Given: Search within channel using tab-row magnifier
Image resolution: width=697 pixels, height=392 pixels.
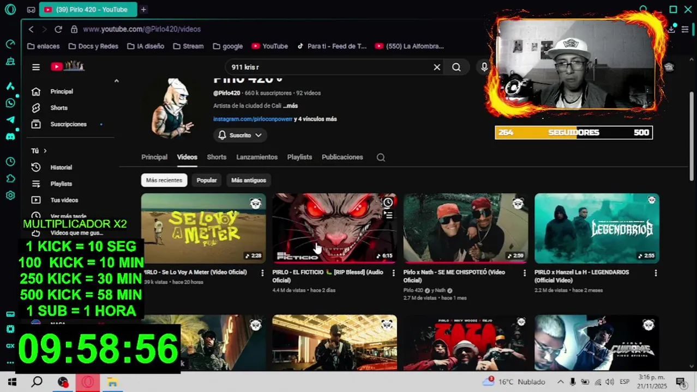Looking at the screenshot, I should pyautogui.click(x=381, y=157).
